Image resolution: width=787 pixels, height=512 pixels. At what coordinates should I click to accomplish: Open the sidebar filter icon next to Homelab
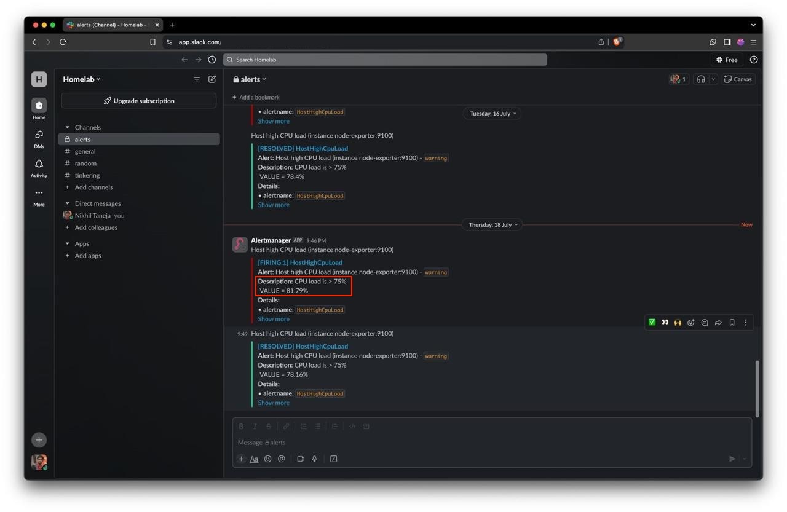click(197, 79)
